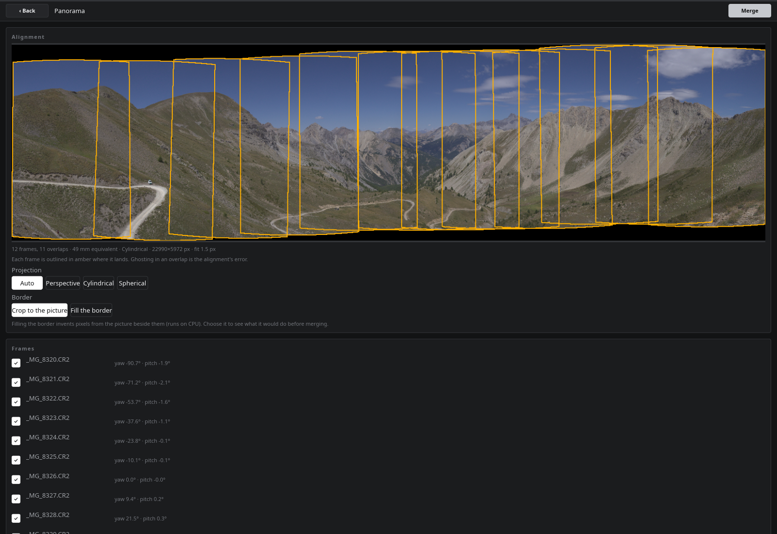Uncheck _MG_8325.CR2 frame
Screen dimensions: 777x534
[x=16, y=460]
